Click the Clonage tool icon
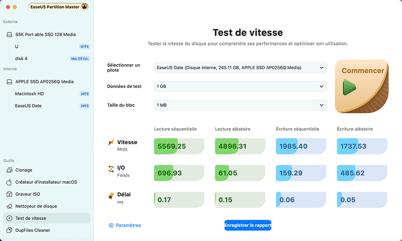Screen dimensions: 402x241 pos(9,170)
